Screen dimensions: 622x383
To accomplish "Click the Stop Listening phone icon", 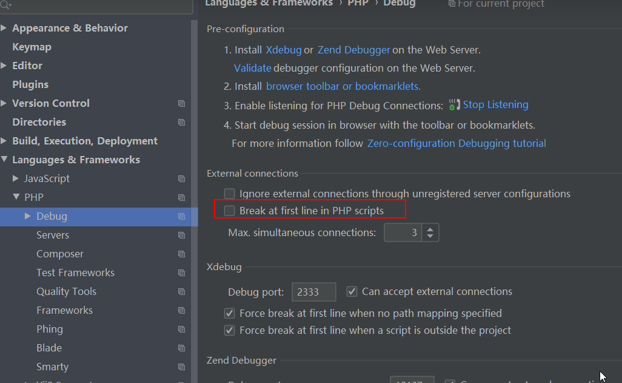I will tap(454, 105).
